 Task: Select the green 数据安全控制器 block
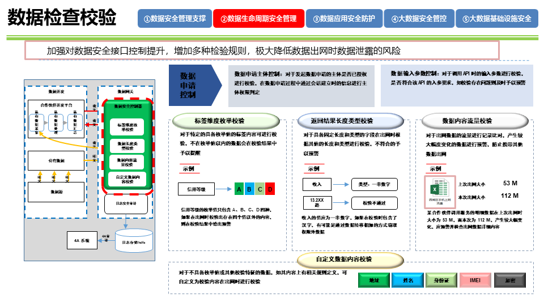127,146
